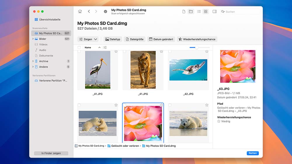This screenshot has width=292, height=164.
Task: Check the single polar bear photo checkbox
Action: 170,105
